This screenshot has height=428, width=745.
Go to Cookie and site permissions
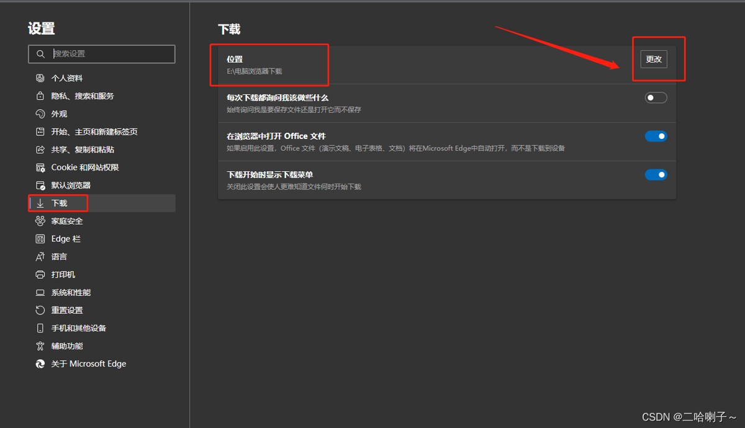point(84,167)
